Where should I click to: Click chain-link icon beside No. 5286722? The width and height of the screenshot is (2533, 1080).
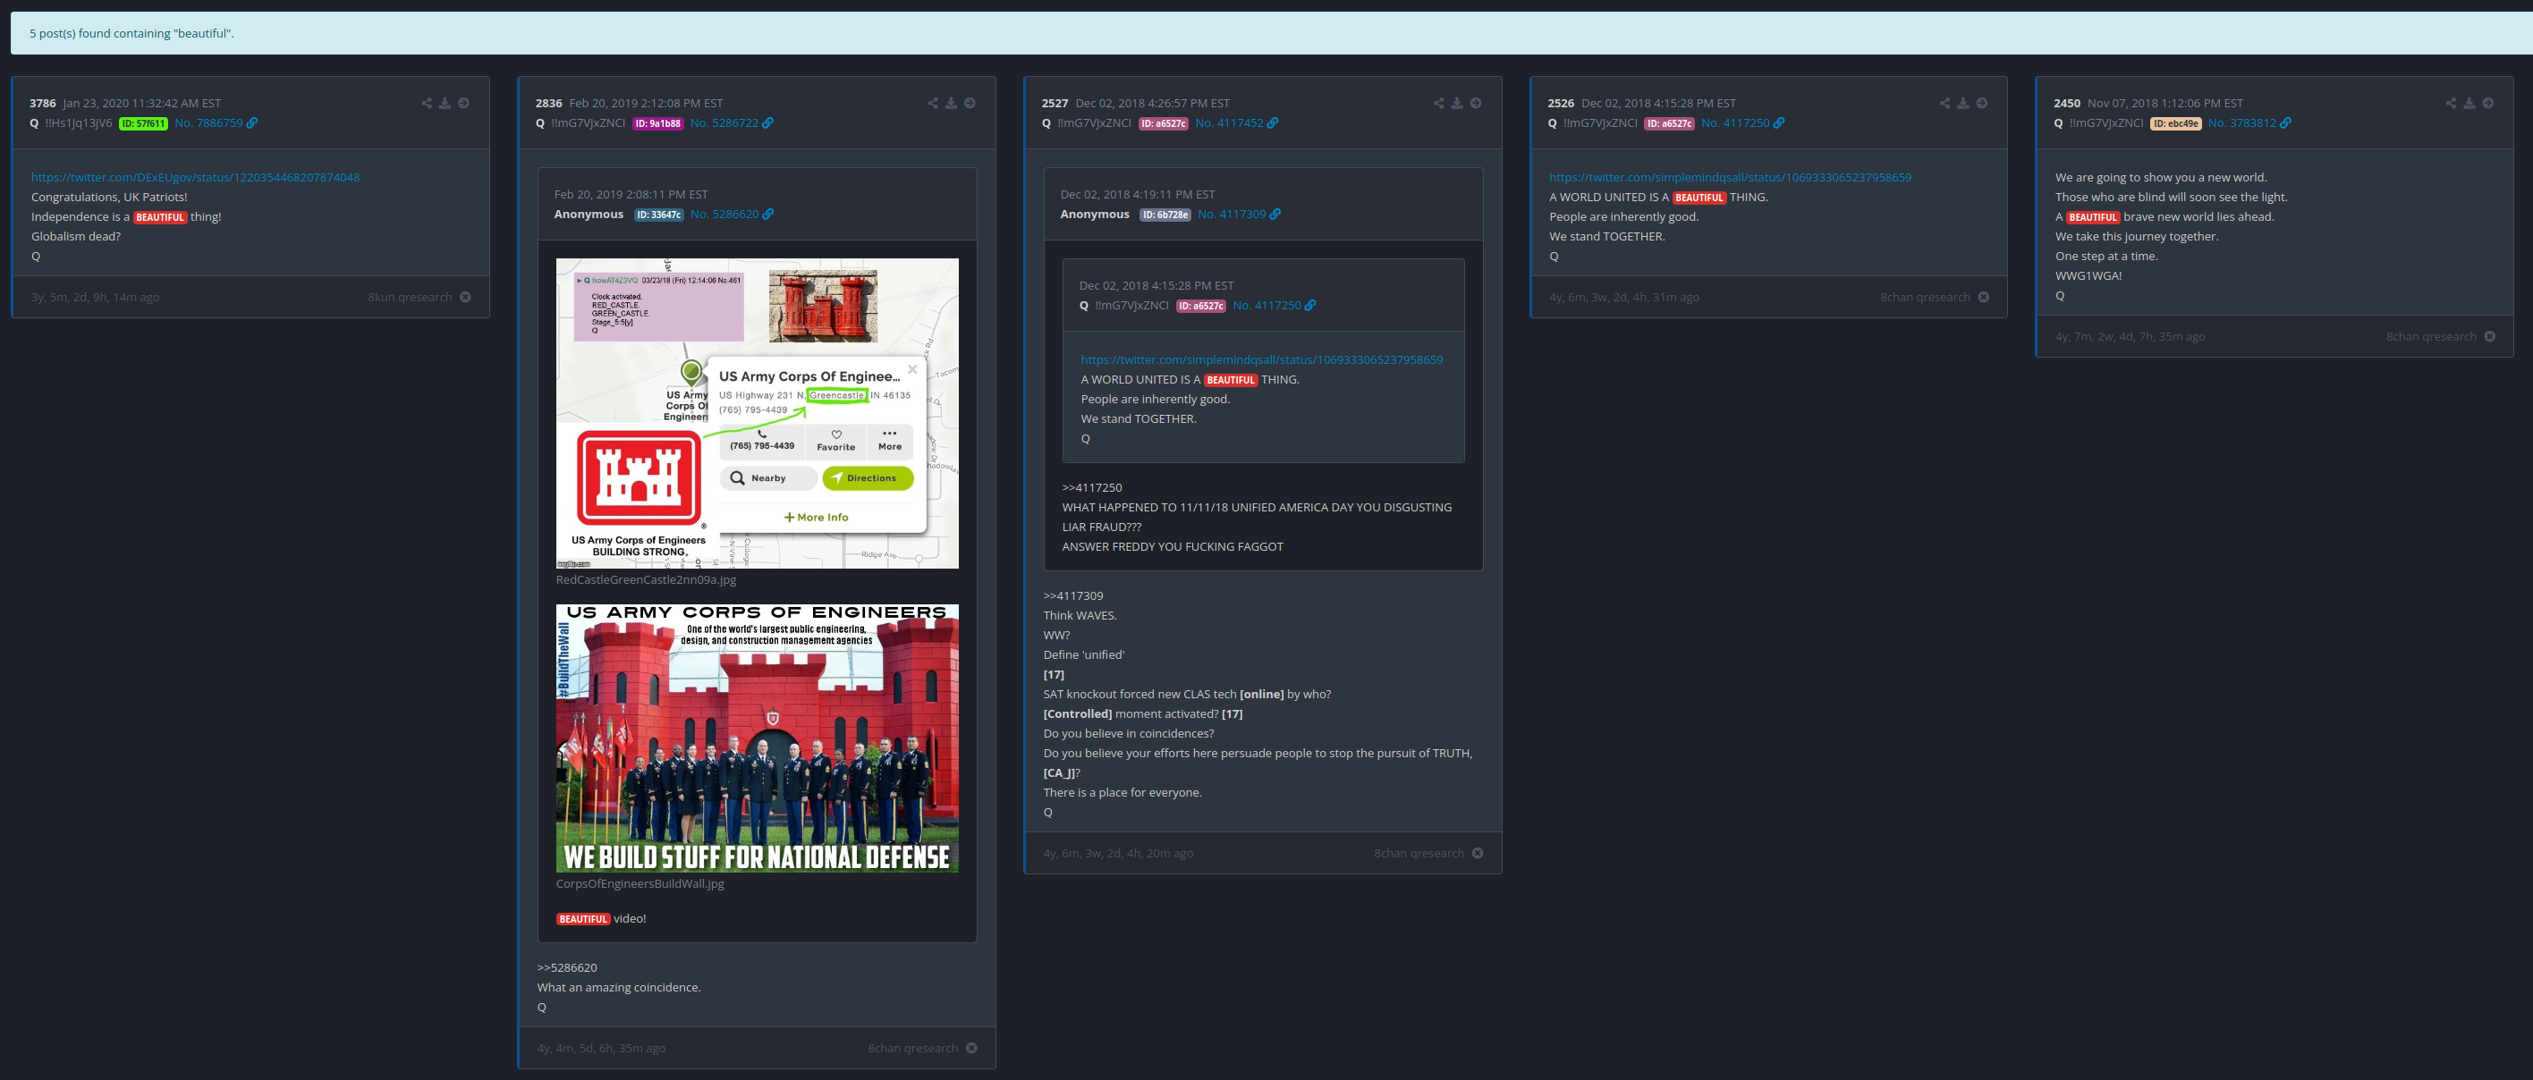click(x=768, y=122)
